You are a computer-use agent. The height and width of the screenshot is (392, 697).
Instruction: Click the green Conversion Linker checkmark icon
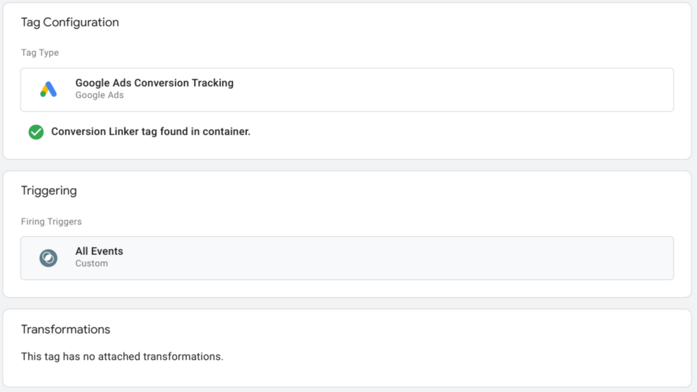click(36, 132)
